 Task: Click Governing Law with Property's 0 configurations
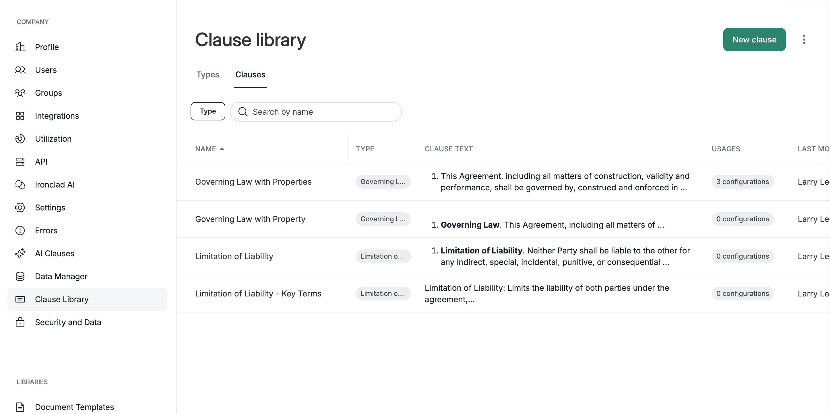(742, 219)
